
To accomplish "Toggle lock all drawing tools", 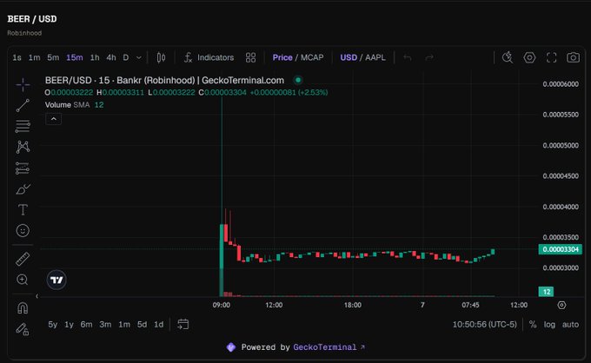I will point(23,329).
